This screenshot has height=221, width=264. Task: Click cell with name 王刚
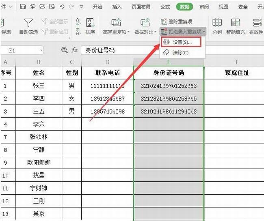pyautogui.click(x=39, y=201)
